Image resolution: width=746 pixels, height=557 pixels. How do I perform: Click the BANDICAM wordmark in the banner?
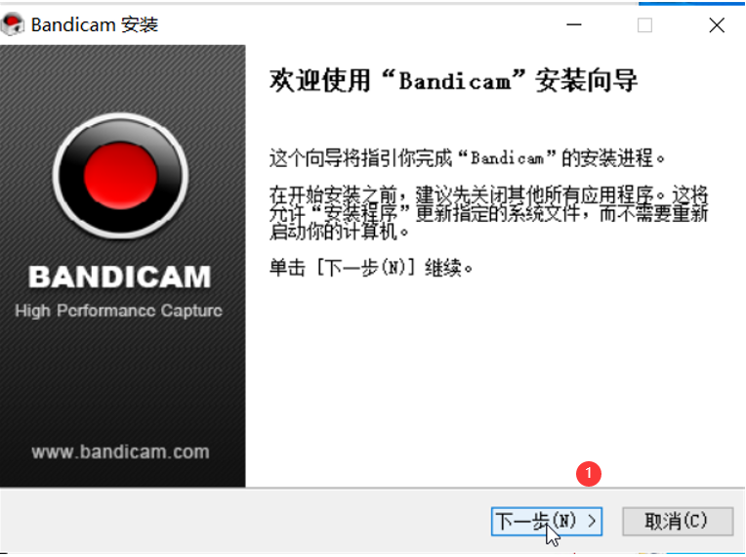coord(119,277)
